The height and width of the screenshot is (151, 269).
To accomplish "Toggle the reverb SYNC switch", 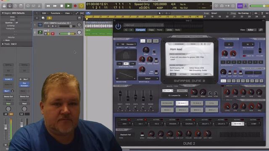I will tap(142, 134).
